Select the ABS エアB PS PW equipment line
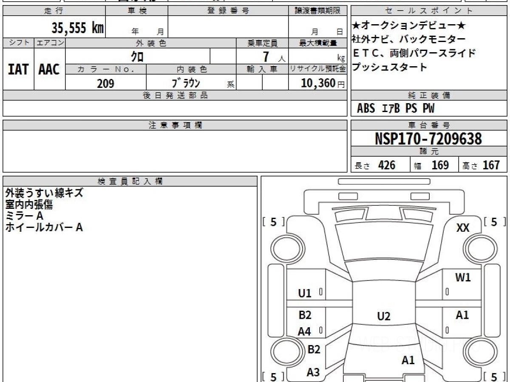This screenshot has width=510, height=382. click(x=396, y=109)
